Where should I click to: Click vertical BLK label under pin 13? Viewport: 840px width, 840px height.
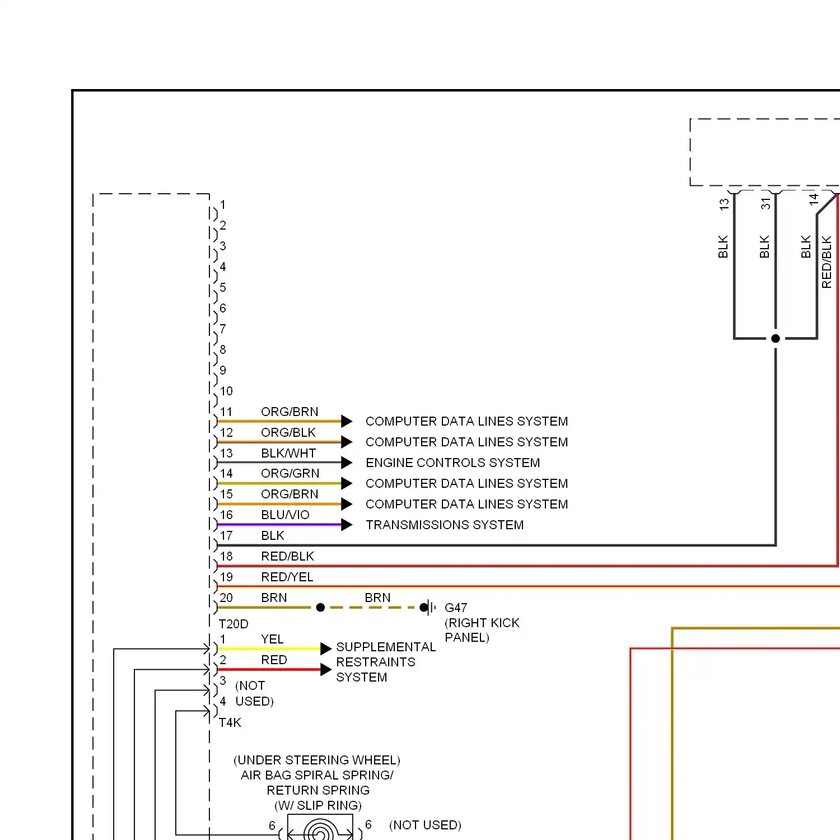pyautogui.click(x=723, y=246)
